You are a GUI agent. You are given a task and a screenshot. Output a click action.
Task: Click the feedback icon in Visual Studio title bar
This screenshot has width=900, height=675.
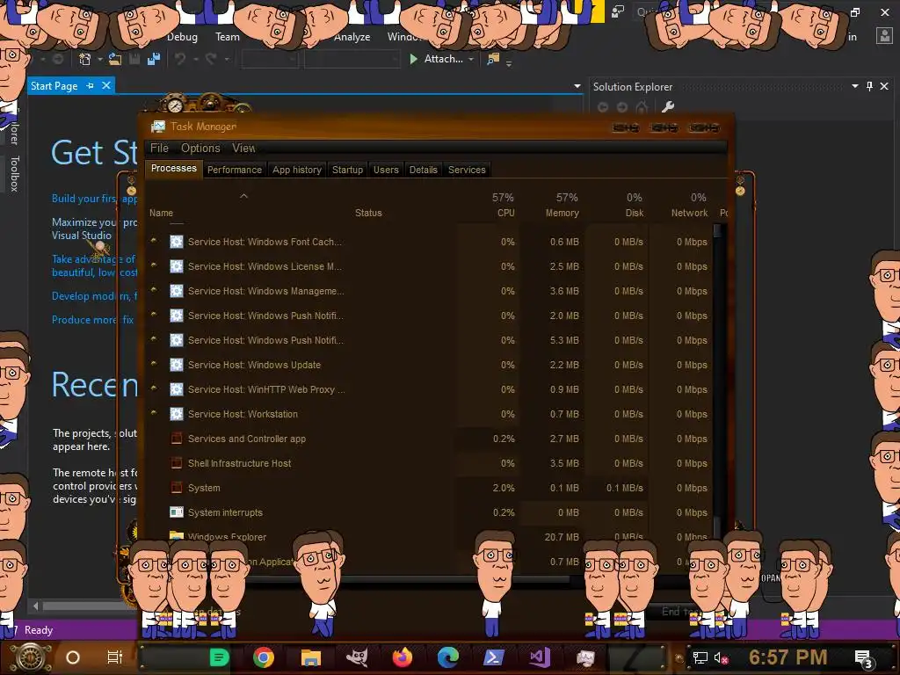tap(618, 12)
